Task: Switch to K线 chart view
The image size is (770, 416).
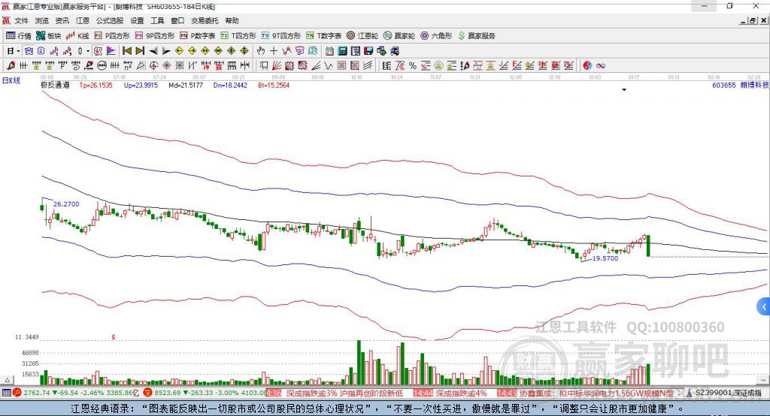Action: [x=77, y=36]
